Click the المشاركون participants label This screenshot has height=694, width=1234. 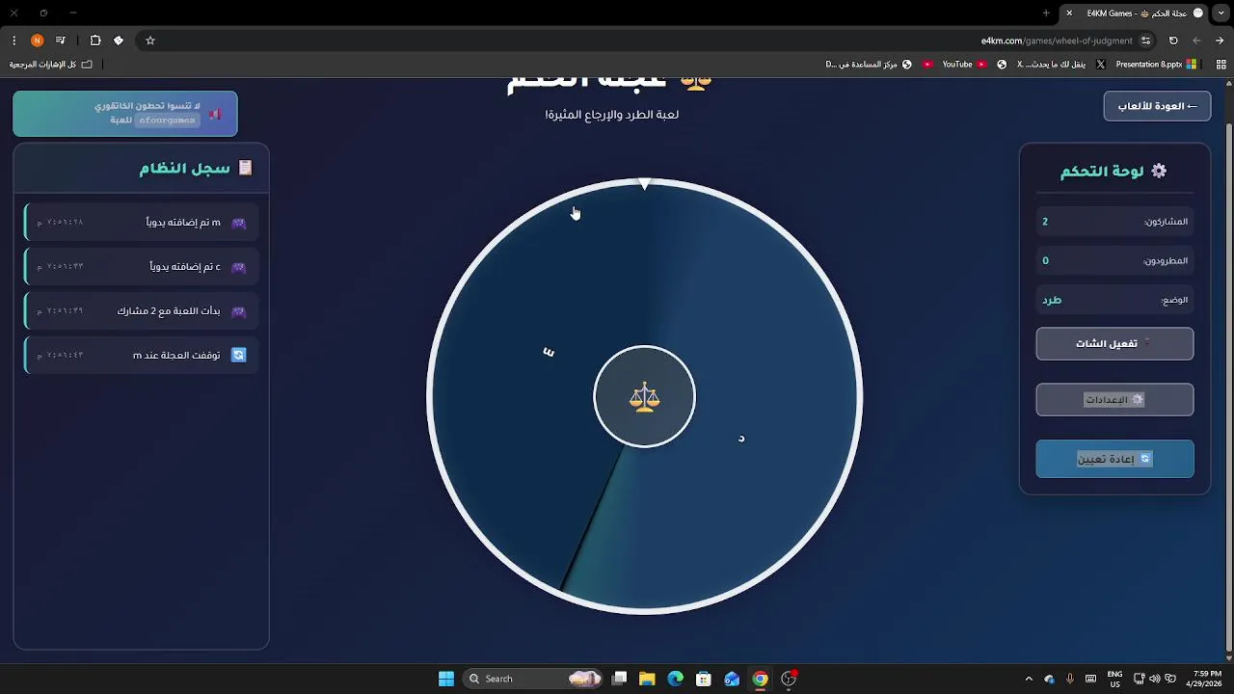click(x=1166, y=222)
